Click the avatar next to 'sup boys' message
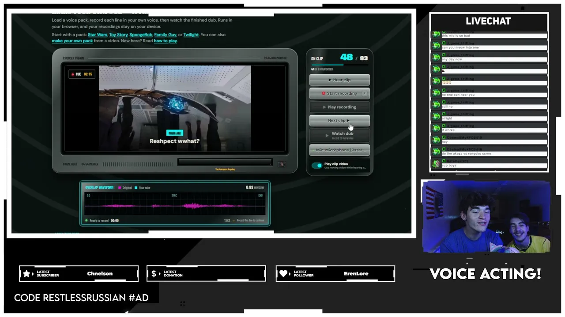Image resolution: width=565 pixels, height=317 pixels. 436,164
